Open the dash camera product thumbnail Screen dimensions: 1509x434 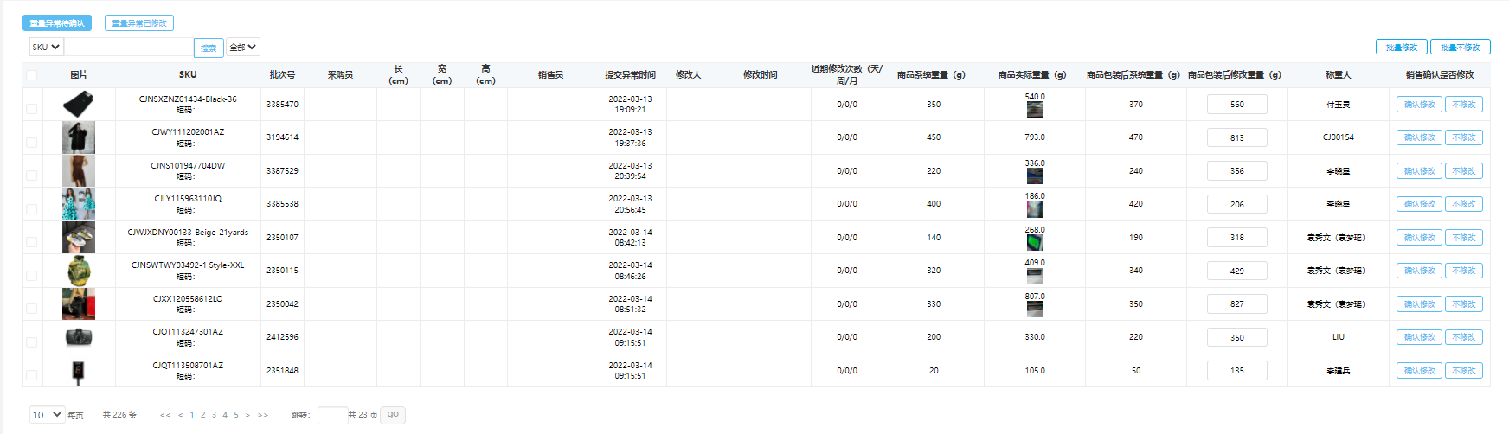click(x=79, y=337)
